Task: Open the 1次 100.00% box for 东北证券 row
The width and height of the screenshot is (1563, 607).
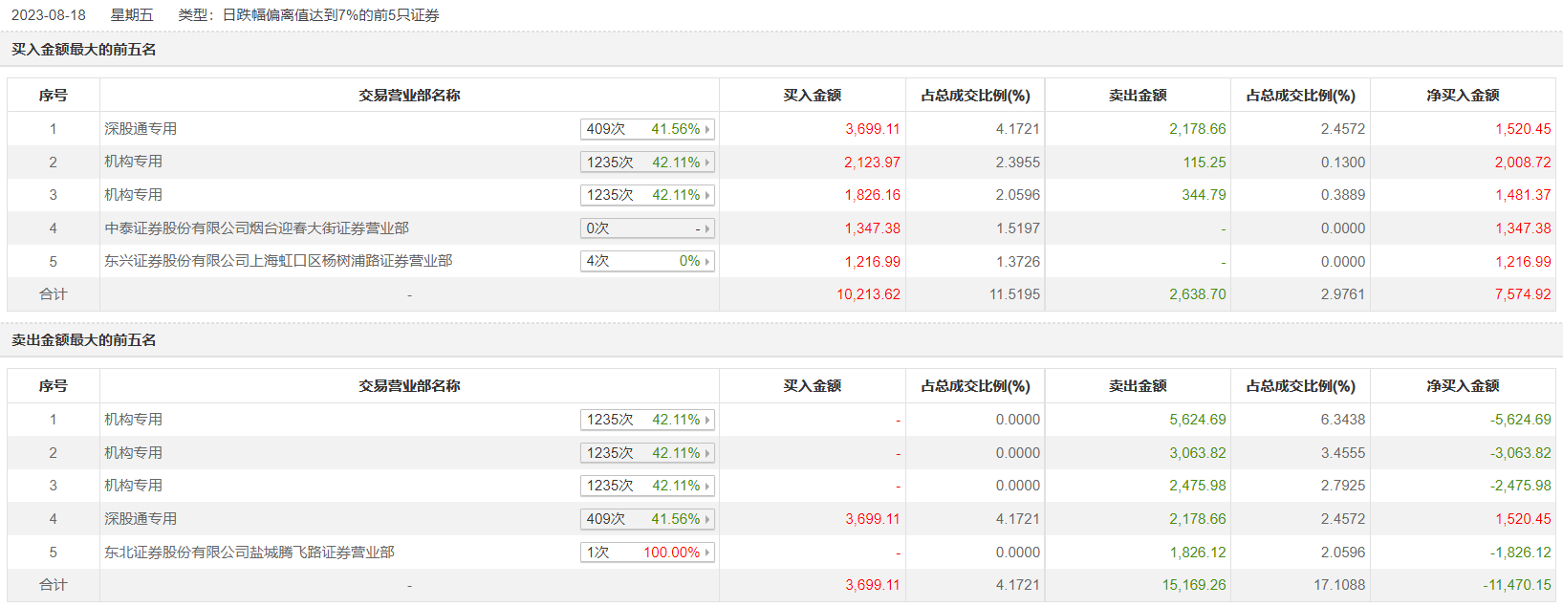Action: tap(647, 553)
